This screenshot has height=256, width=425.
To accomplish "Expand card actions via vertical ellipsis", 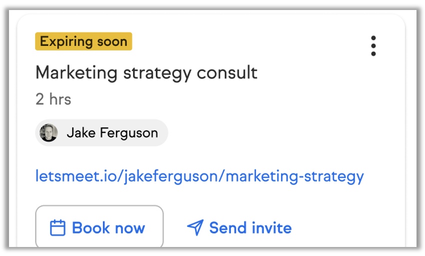I will 373,46.
